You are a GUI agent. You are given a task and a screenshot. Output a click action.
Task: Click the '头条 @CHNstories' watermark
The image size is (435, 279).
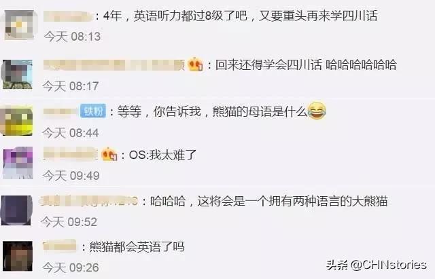point(376,265)
